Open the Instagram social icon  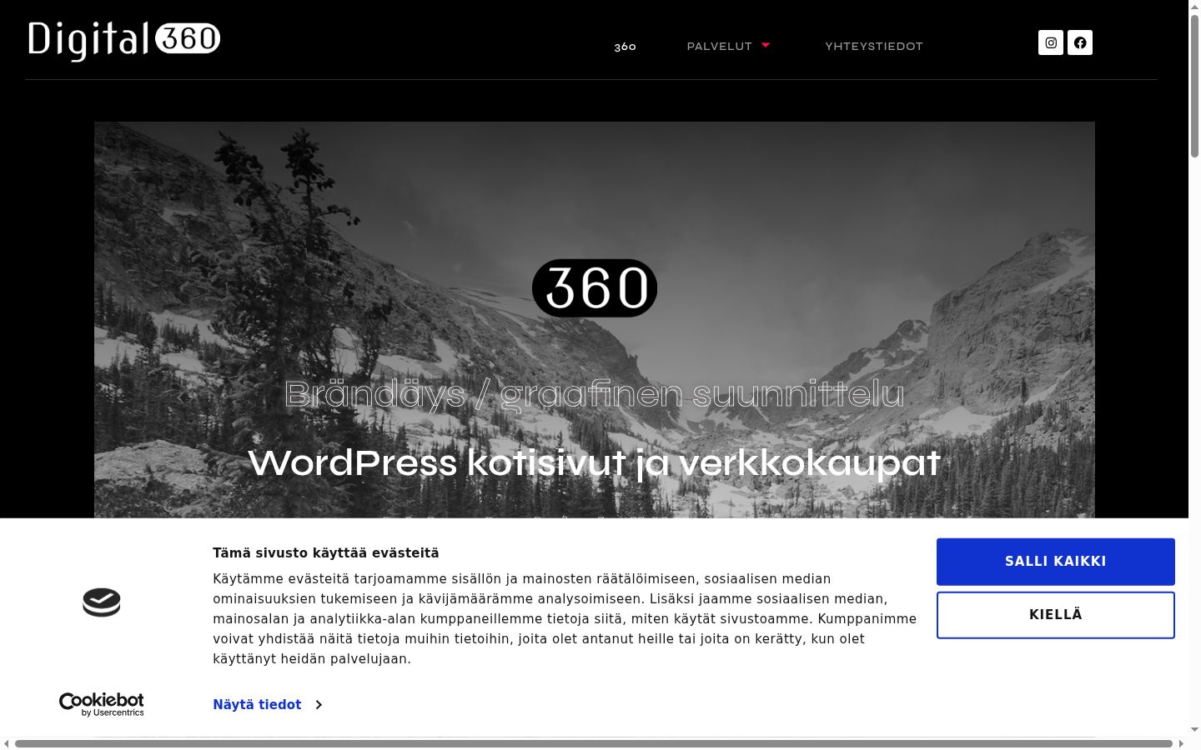pyautogui.click(x=1051, y=42)
